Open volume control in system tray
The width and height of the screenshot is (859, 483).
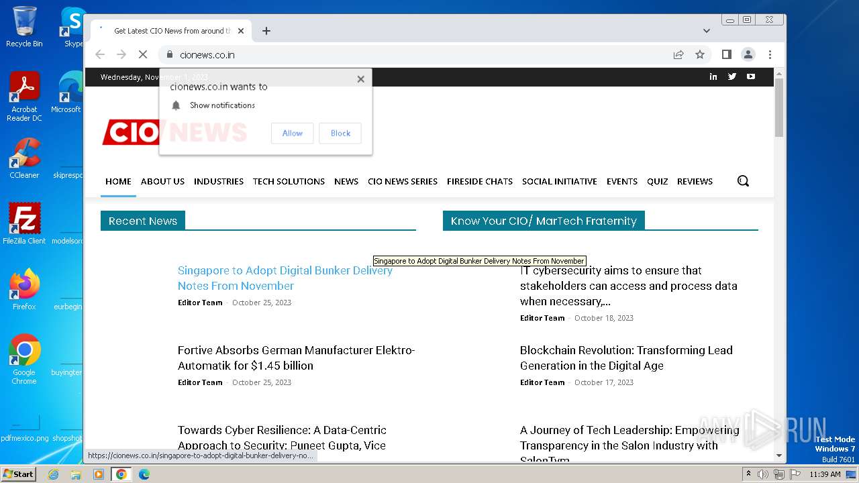(x=763, y=474)
